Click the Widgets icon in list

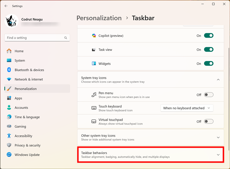pos(94,64)
